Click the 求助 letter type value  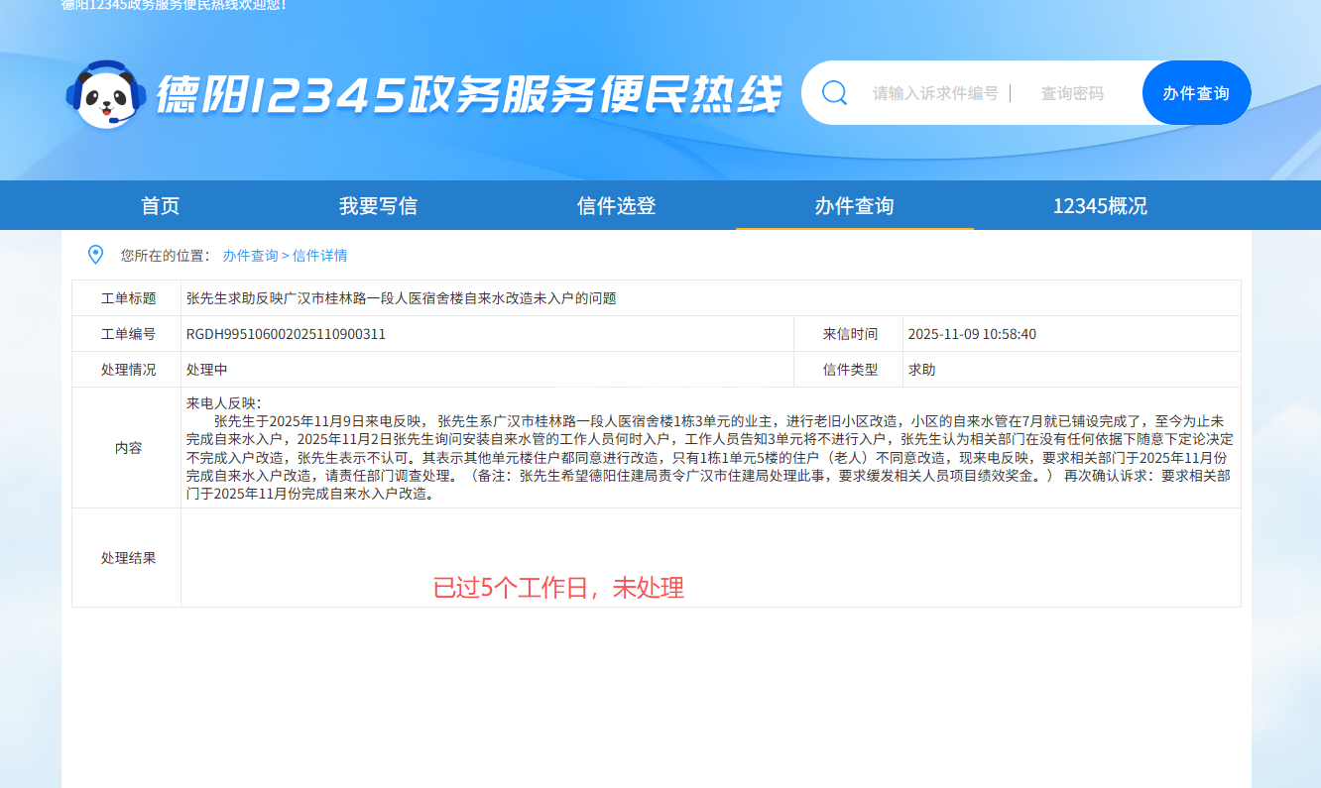point(921,370)
